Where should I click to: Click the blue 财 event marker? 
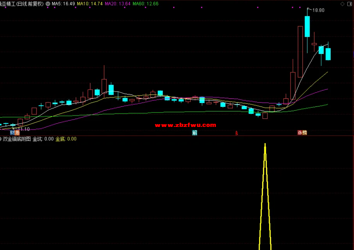[x=12, y=133]
